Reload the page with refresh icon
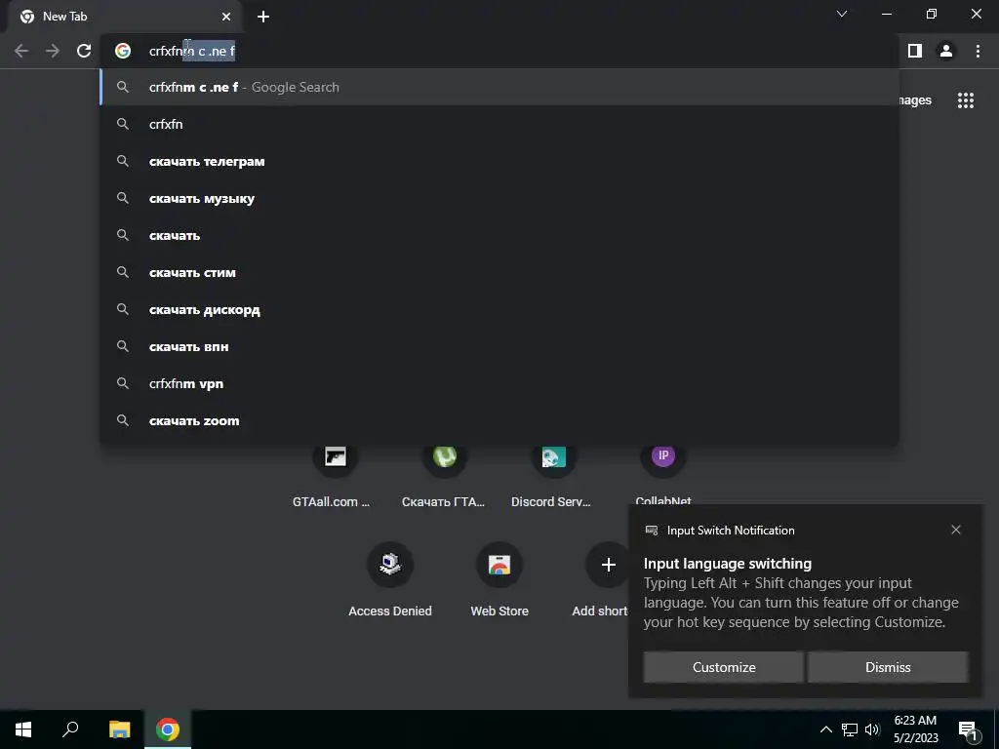The height and width of the screenshot is (749, 999). pyautogui.click(x=84, y=51)
